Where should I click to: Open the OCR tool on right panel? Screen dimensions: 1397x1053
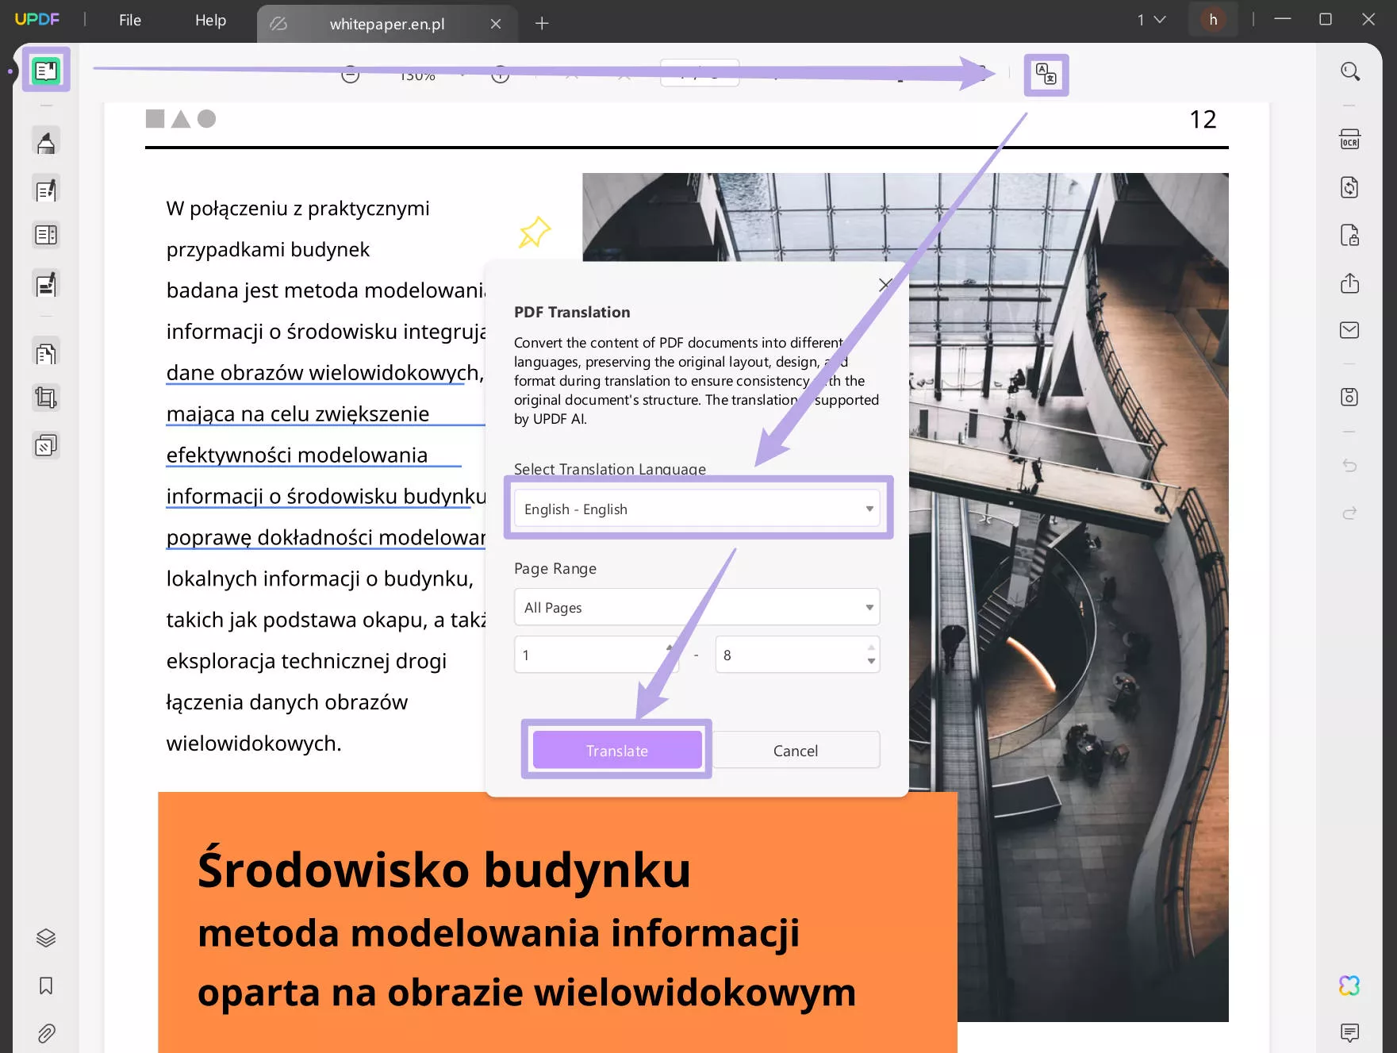[x=1349, y=139]
